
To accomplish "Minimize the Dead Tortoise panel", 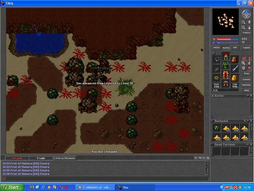I will pyautogui.click(x=248, y=145).
